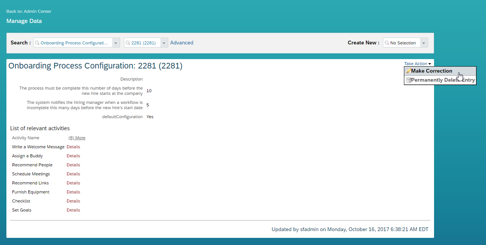The width and height of the screenshot is (486, 245).
Task: Click the Description field label
Action: [x=131, y=79]
